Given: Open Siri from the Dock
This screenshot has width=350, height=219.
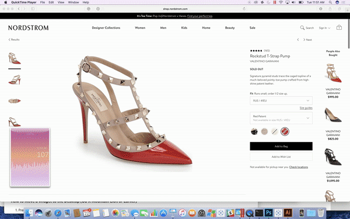Looking at the screenshot, I should 38,213.
